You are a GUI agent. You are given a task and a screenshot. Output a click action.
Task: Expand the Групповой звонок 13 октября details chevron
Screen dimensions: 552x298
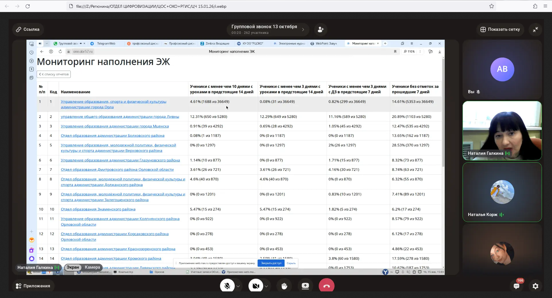click(303, 29)
